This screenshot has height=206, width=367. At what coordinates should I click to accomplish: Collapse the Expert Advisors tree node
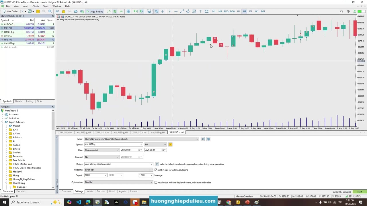[x=2, y=122]
